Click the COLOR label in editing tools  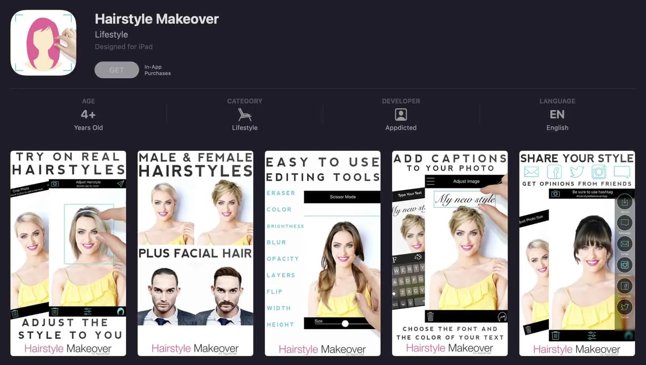(279, 209)
